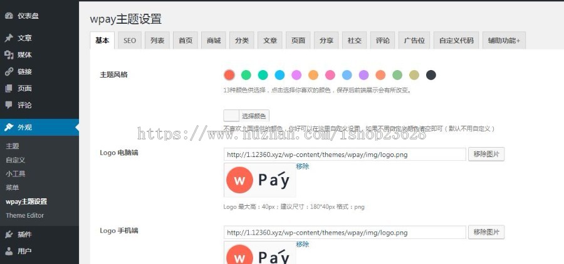Click the 选择颜色 button
Viewport: 564px width, 264px height.
[254, 116]
